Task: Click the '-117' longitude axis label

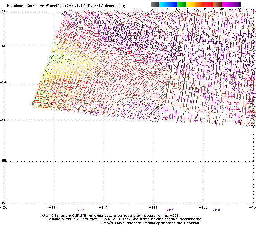Action: pyautogui.click(x=53, y=207)
